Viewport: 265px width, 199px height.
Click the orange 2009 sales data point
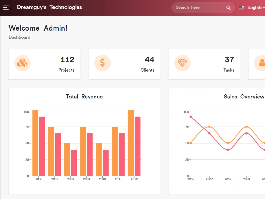[246, 127]
